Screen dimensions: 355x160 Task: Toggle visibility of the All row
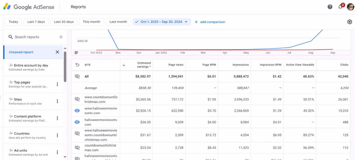(x=77, y=77)
